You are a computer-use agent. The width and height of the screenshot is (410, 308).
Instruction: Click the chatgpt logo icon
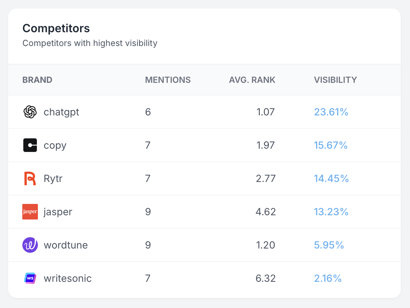(30, 112)
